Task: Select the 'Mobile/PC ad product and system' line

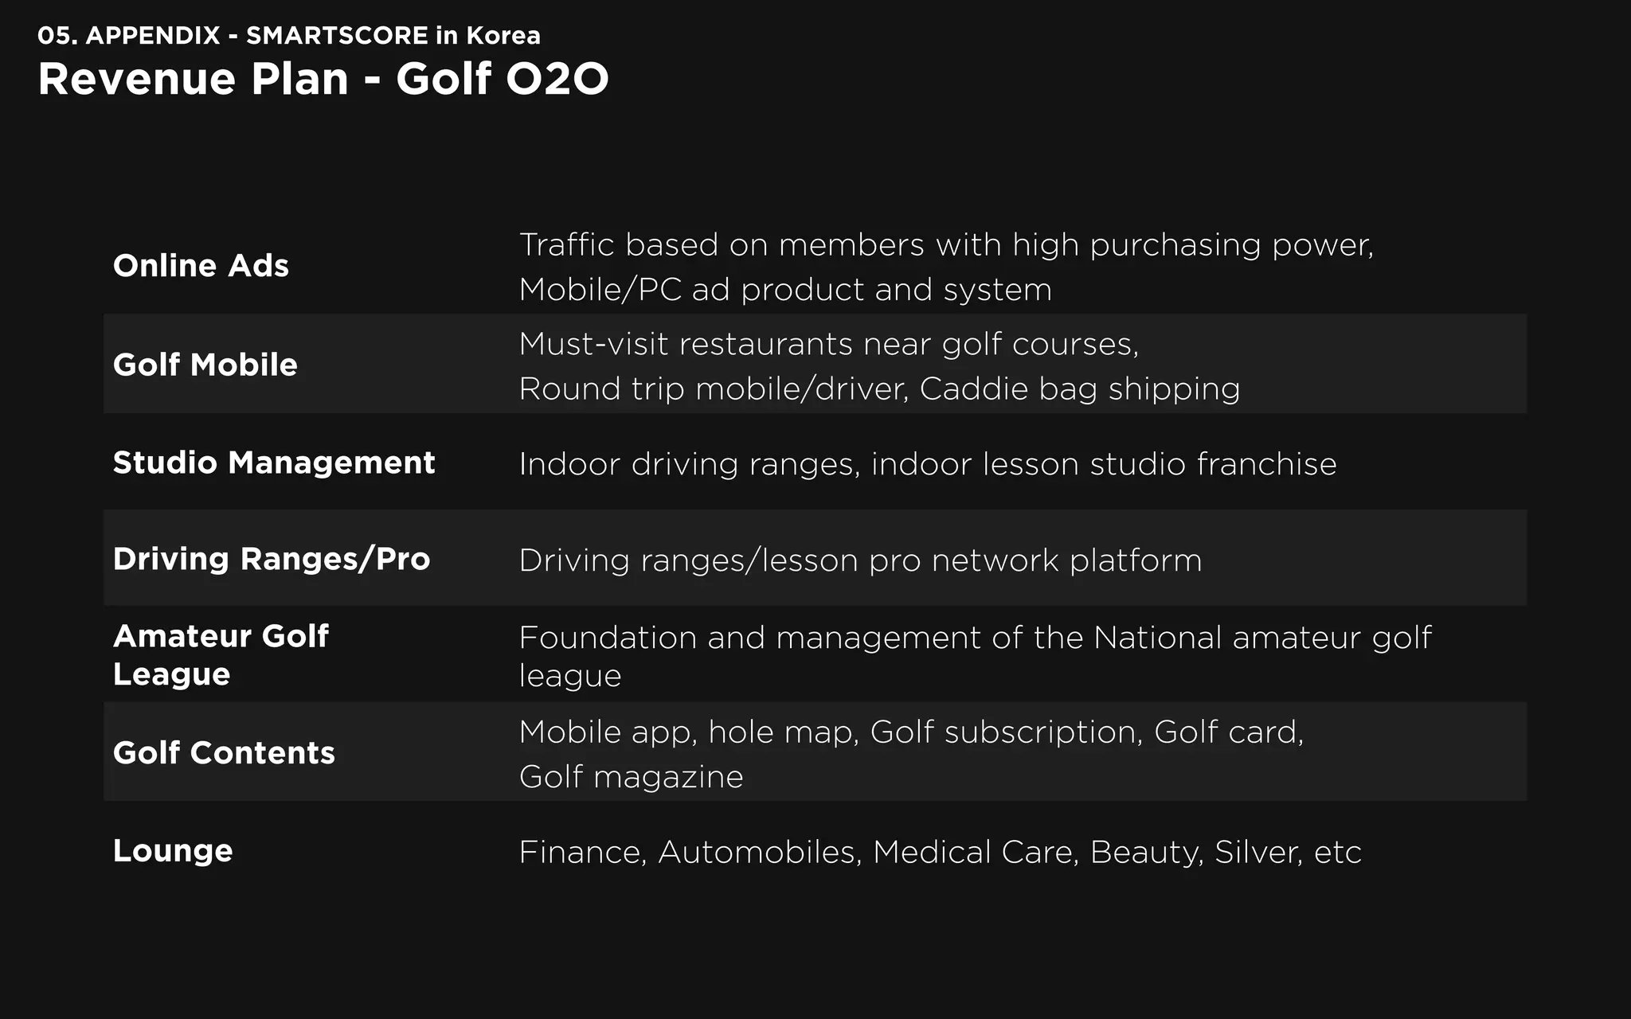Action: pos(785,289)
